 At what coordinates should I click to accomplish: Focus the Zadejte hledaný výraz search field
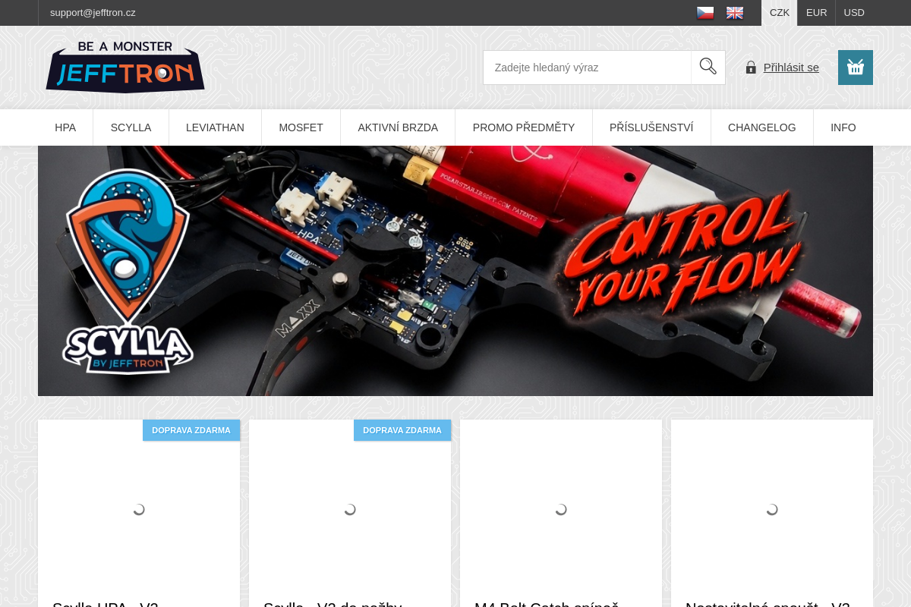pos(588,68)
